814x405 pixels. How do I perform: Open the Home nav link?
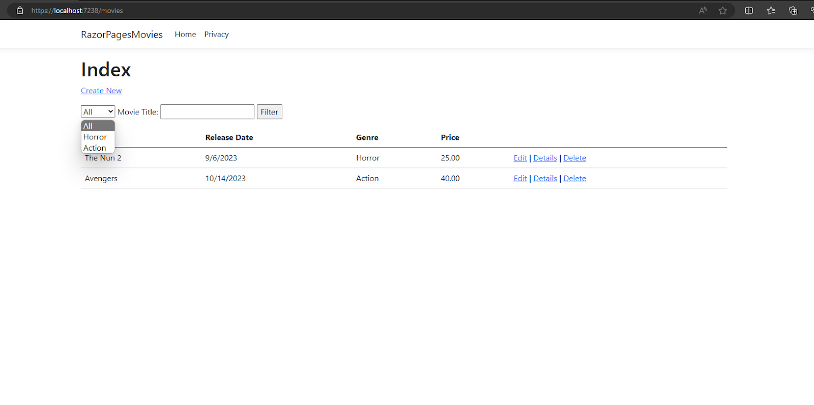(x=185, y=34)
